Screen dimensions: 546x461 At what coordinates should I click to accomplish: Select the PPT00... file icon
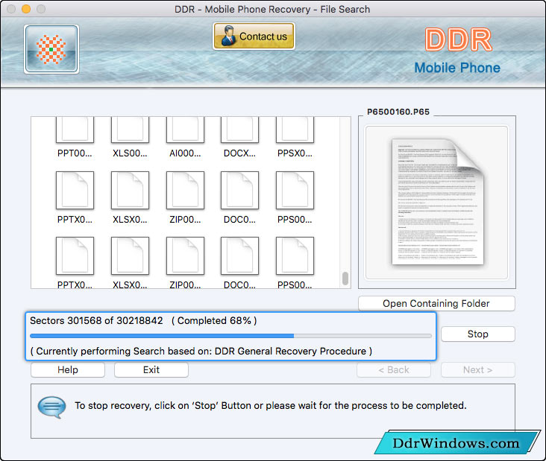(x=75, y=130)
